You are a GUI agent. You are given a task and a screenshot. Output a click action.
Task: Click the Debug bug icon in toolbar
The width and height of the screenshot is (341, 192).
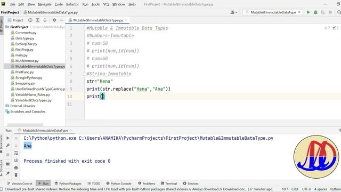315,12
